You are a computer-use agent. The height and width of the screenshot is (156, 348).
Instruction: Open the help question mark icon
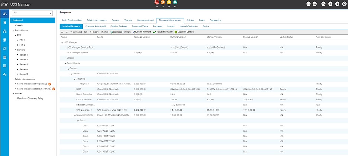pyautogui.click(x=330, y=4)
